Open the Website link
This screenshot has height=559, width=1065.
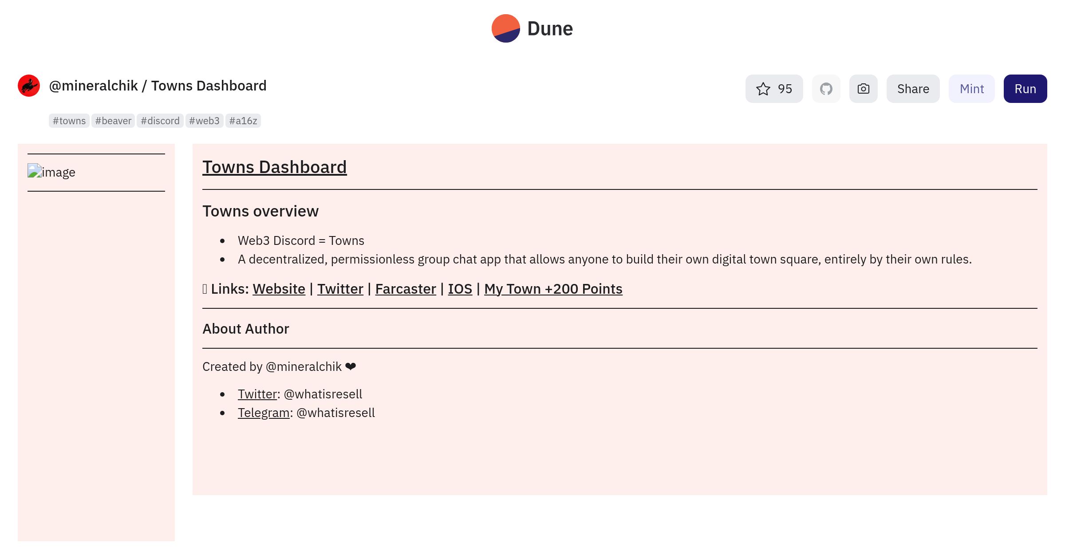pos(279,289)
